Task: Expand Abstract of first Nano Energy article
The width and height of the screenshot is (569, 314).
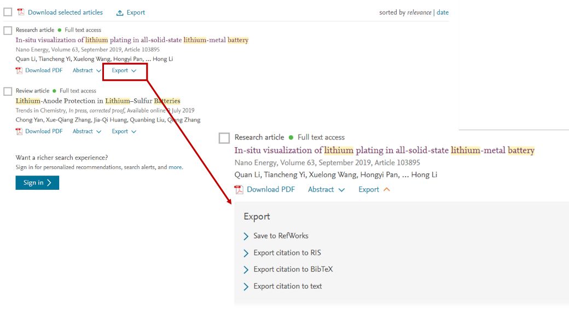Action: click(x=87, y=71)
